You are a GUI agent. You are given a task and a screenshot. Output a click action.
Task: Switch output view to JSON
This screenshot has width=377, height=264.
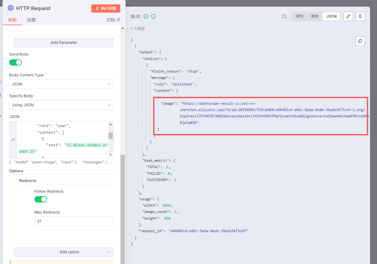[331, 16]
